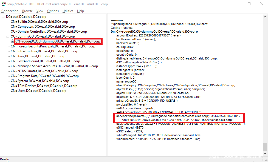Image resolution: width=268 pixels, height=162 pixels.
Task: Select CN=Keys in the tree
Action: point(38,56)
